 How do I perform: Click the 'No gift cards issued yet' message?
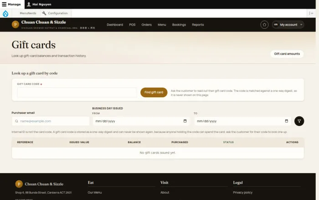[158, 153]
